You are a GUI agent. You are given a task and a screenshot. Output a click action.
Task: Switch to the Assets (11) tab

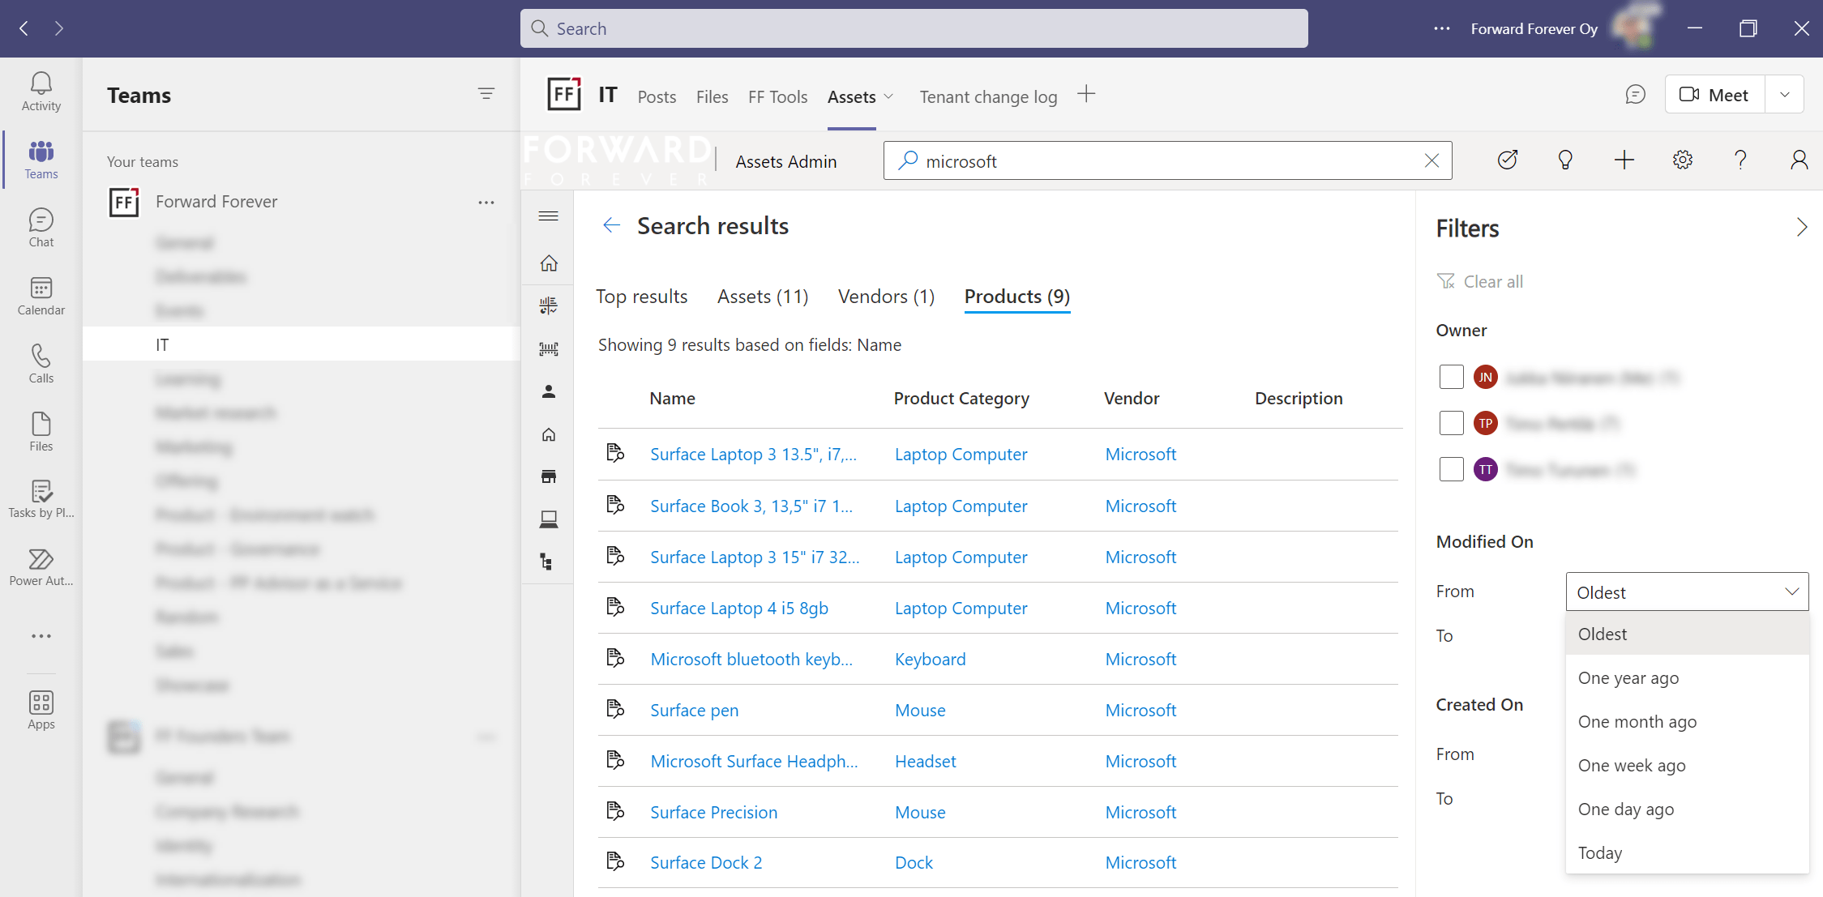762,297
